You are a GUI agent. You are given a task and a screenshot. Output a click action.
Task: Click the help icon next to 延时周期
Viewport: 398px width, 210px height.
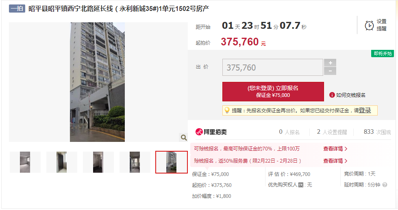[x=385, y=185]
